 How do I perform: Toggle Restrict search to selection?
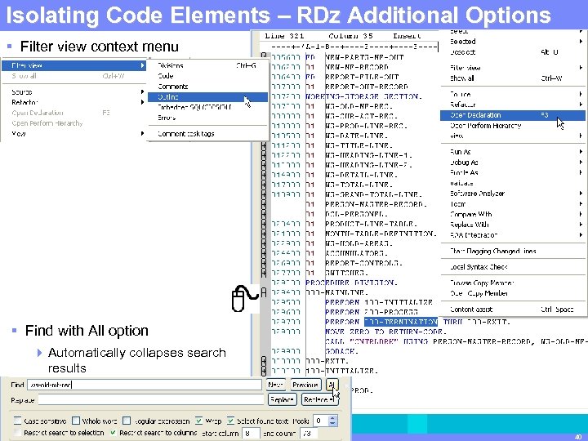pos(17,432)
